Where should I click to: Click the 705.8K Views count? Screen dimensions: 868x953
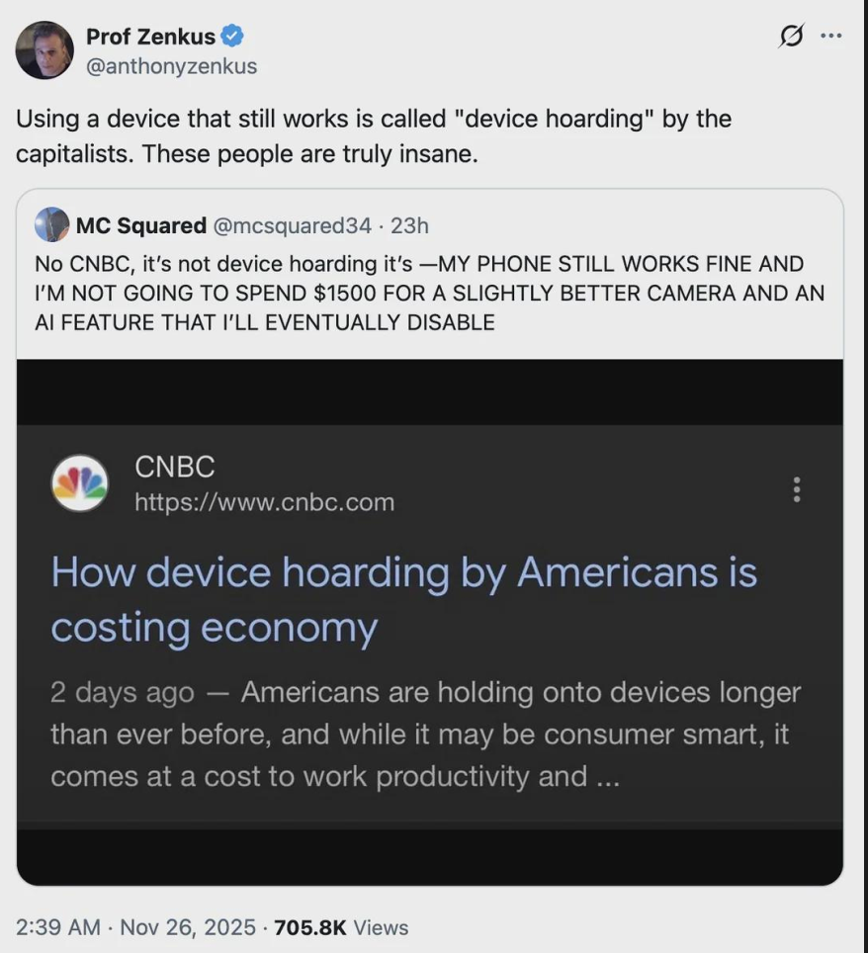point(341,927)
